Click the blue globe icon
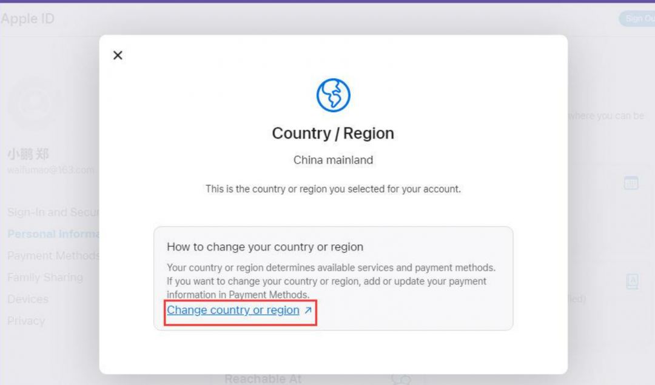Image resolution: width=655 pixels, height=385 pixels. pos(333,95)
